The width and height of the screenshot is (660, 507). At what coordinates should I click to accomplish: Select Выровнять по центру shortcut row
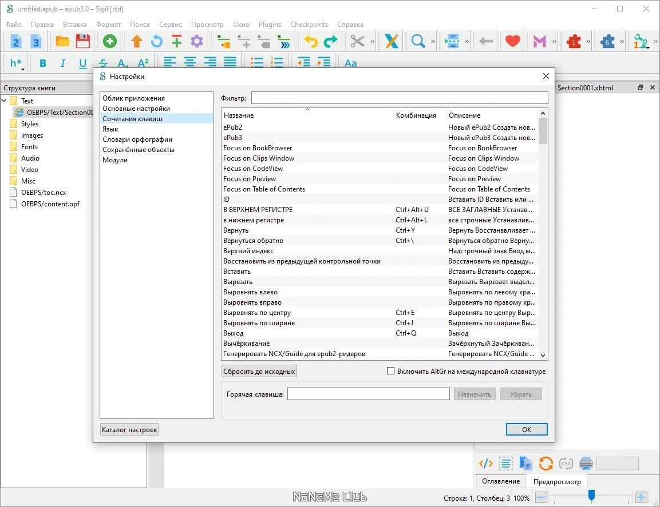(x=380, y=312)
